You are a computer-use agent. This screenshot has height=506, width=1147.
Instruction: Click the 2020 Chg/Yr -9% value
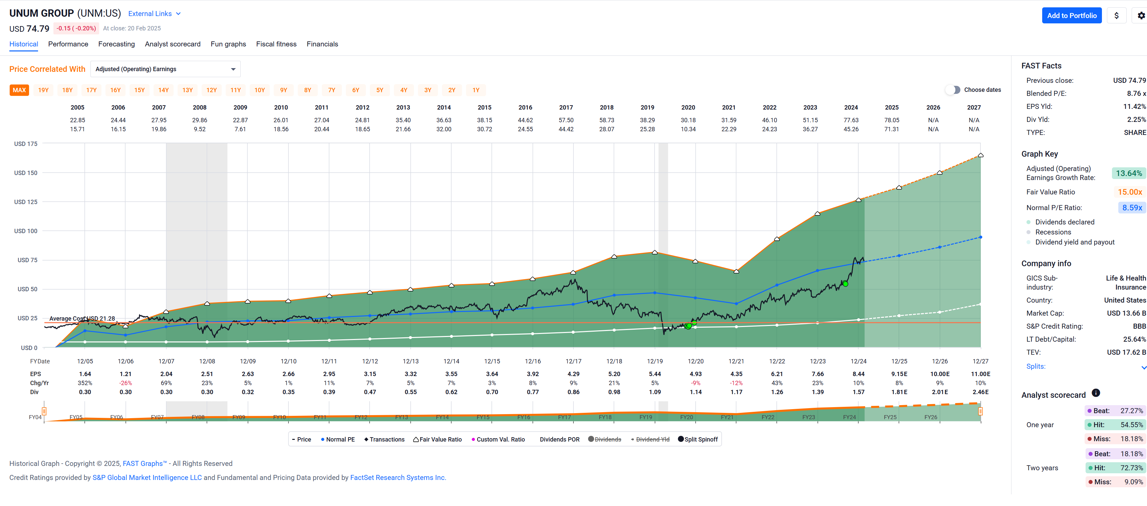(695, 383)
